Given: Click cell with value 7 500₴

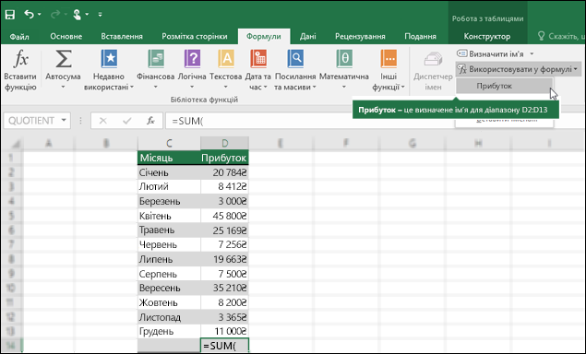Looking at the screenshot, I should coord(224,274).
